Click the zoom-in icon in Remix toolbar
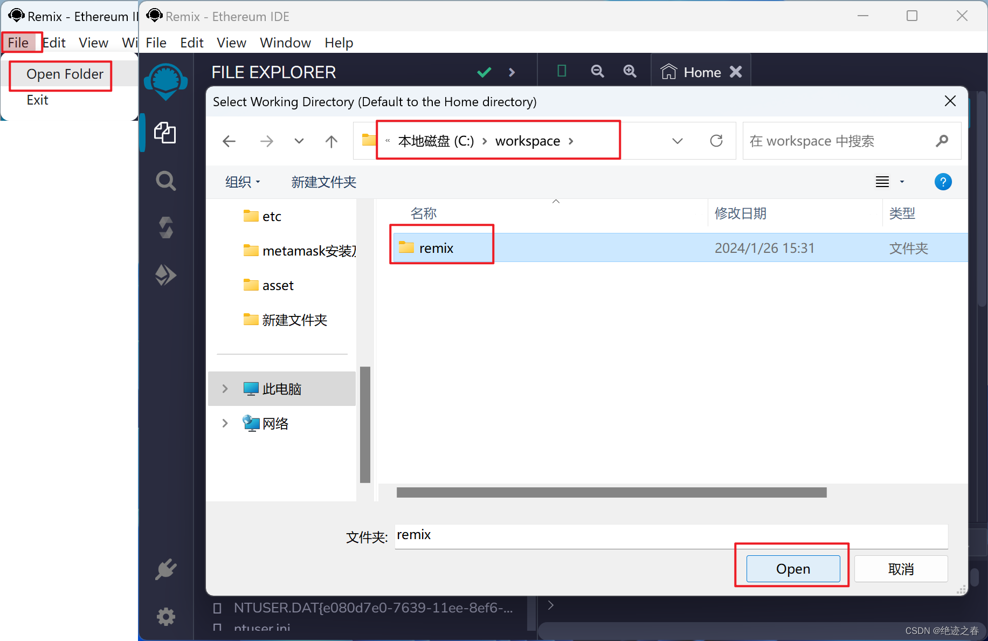Viewport: 988px width, 641px height. (x=630, y=71)
